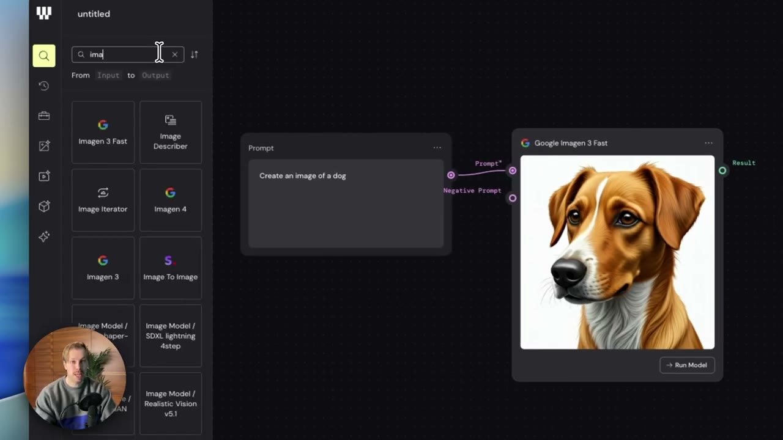Open Prompt node options menu
The image size is (783, 440).
(437, 147)
